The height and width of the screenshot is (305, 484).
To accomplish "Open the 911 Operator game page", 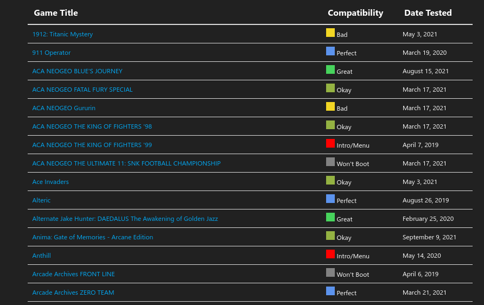I will click(52, 53).
